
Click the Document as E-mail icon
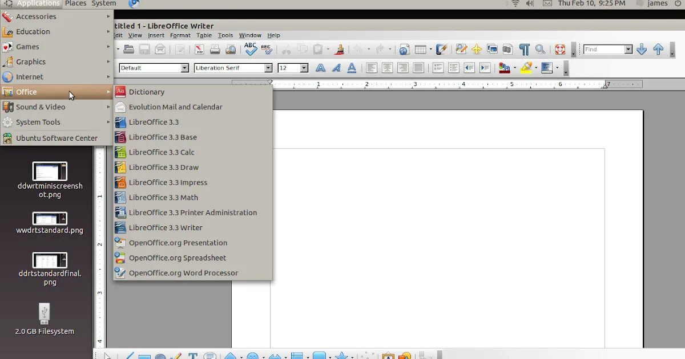[x=160, y=50]
